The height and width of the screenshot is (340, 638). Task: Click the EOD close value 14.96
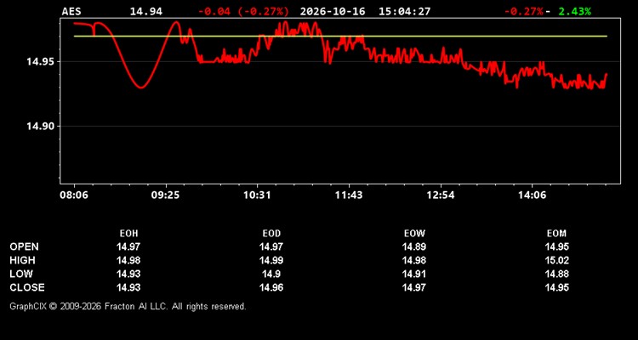pos(271,287)
